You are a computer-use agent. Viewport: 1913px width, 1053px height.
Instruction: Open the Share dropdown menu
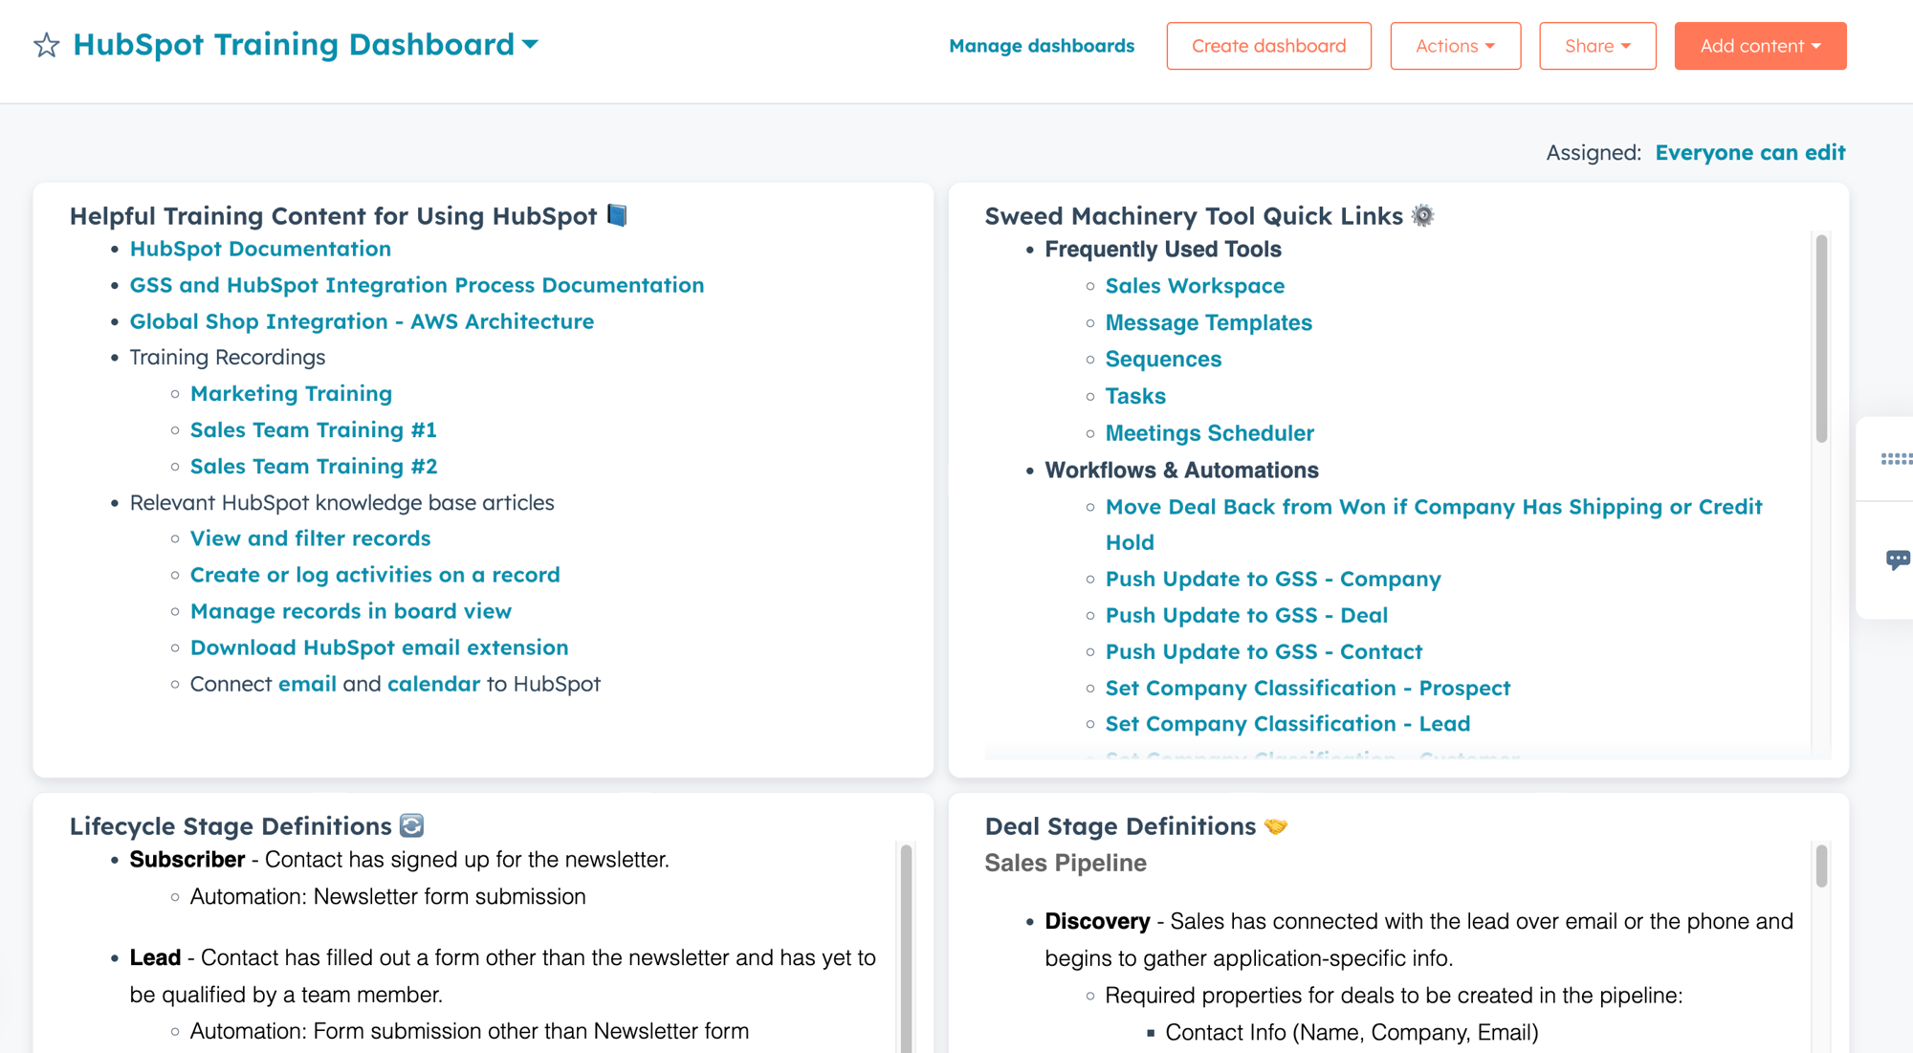(1597, 46)
